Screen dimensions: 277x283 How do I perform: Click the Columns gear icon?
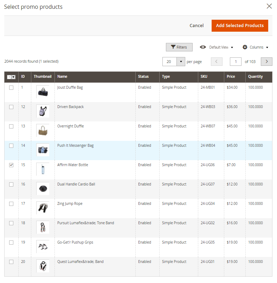coord(245,47)
